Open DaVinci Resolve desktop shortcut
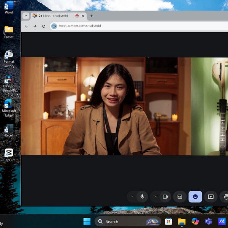The image size is (228, 228). pyautogui.click(x=9, y=82)
